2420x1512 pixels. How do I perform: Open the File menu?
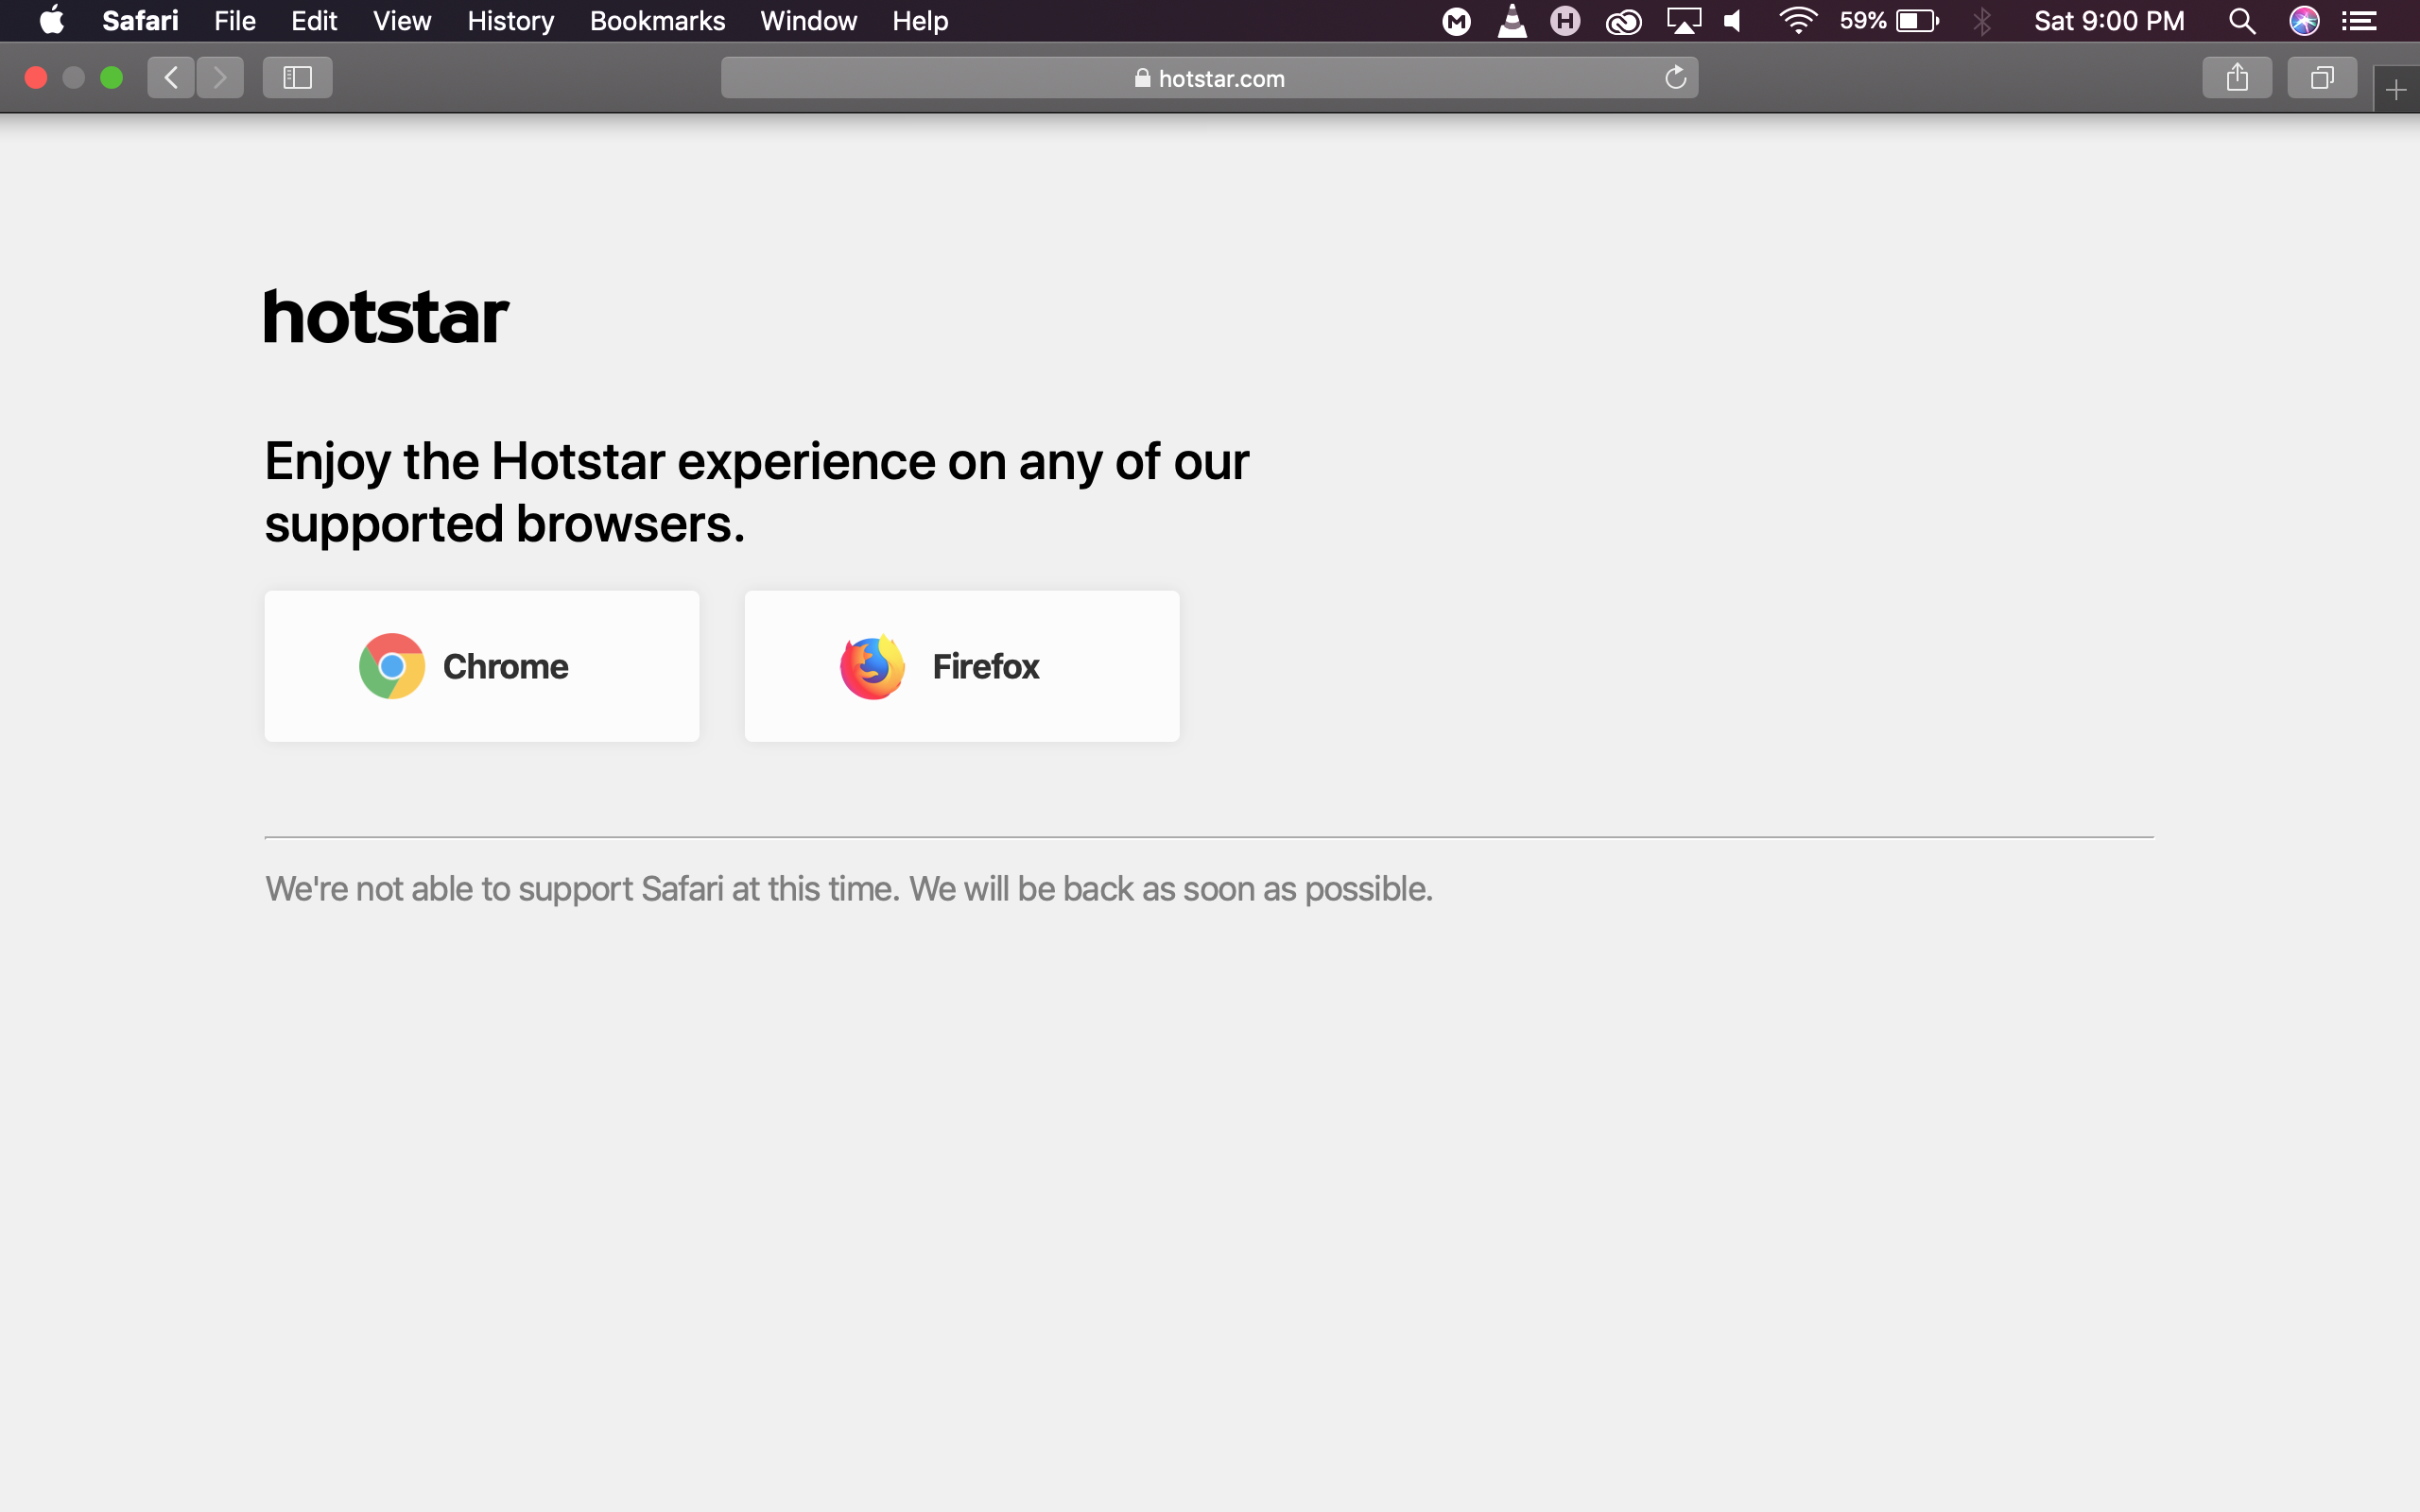(x=235, y=21)
